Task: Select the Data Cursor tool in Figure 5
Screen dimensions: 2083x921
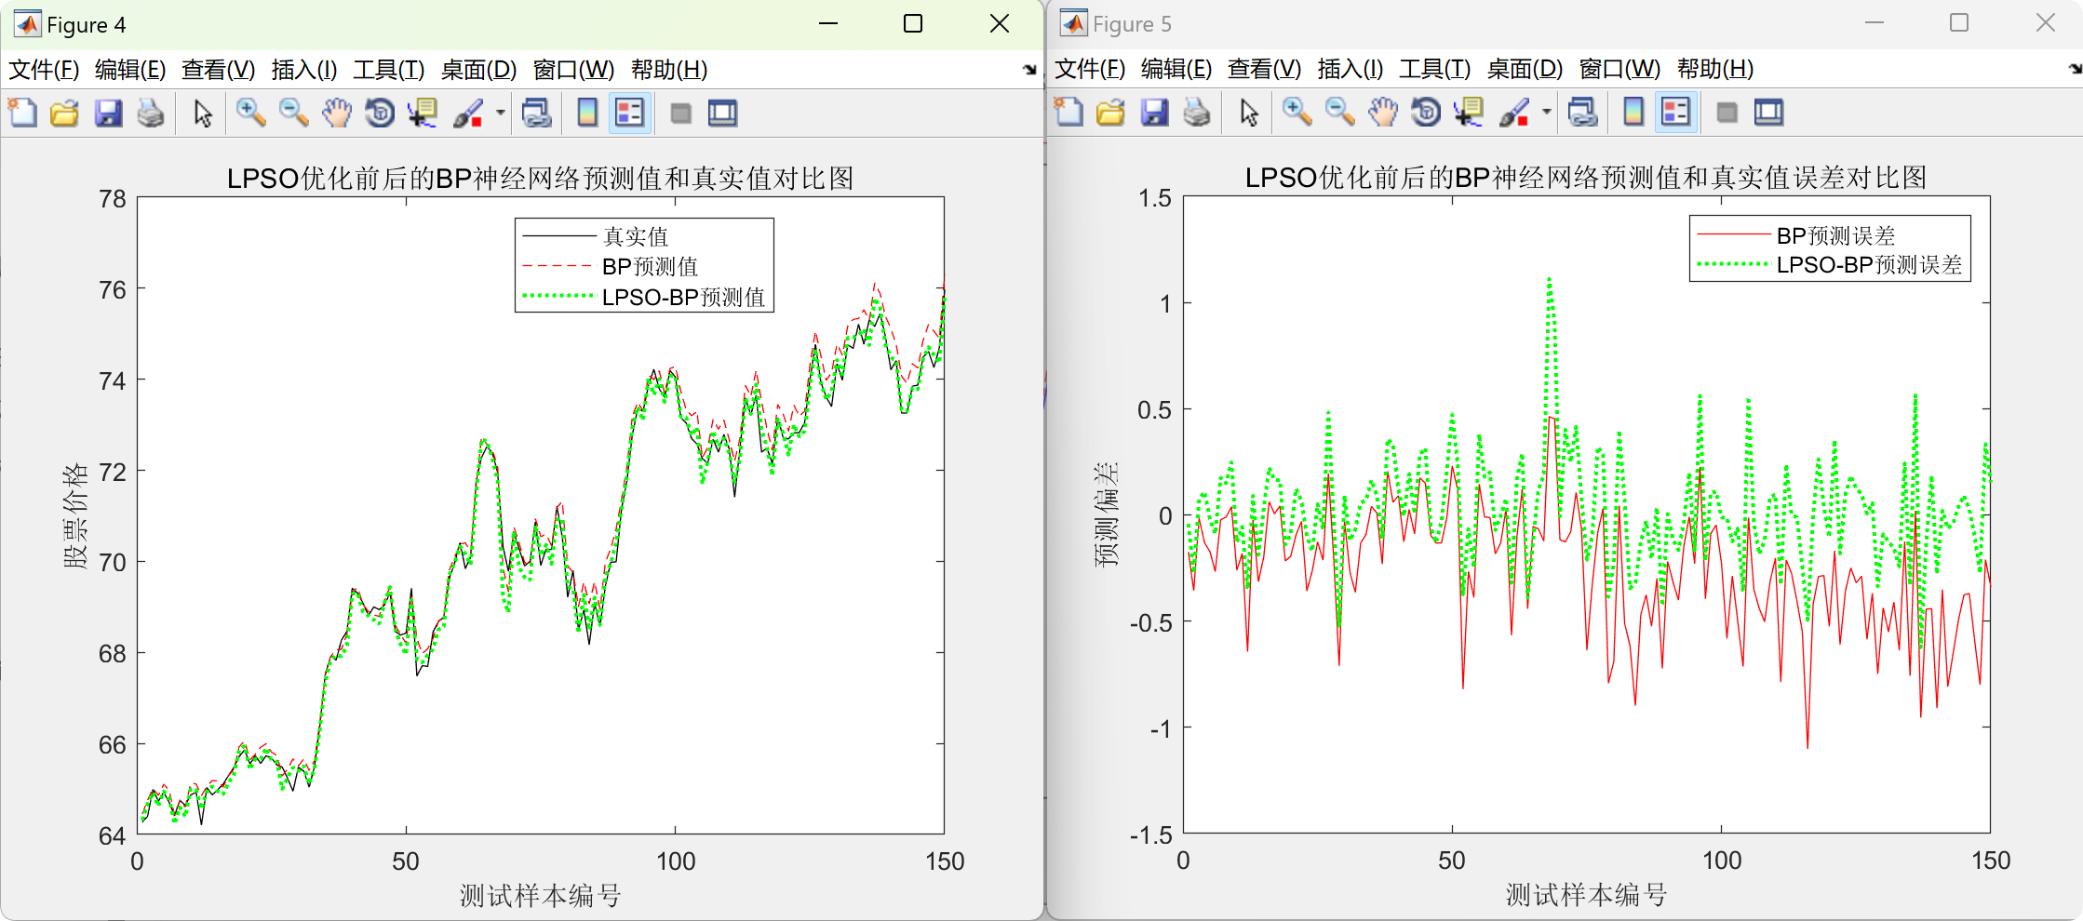Action: (x=1469, y=113)
